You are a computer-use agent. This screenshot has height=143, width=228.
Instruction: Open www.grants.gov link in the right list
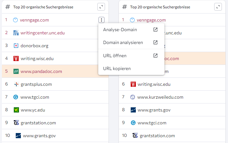click(154, 110)
